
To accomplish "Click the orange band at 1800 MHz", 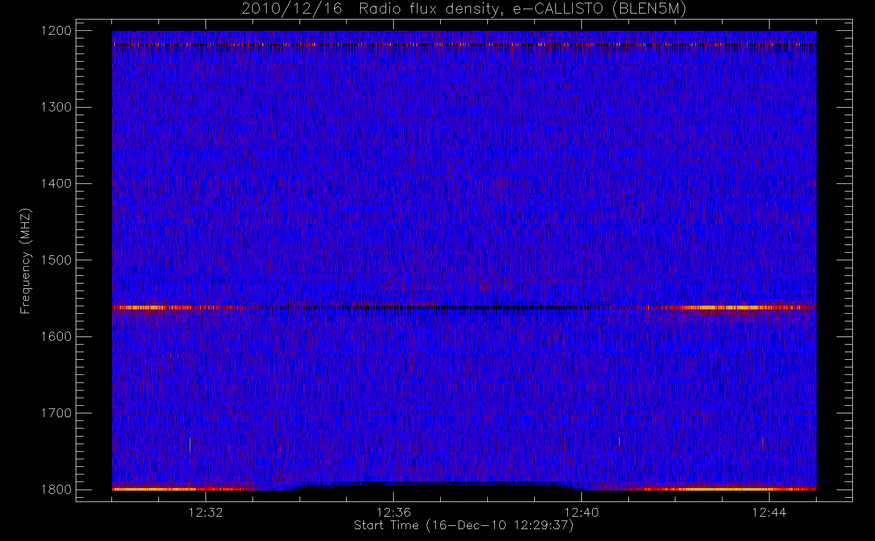I will (464, 489).
